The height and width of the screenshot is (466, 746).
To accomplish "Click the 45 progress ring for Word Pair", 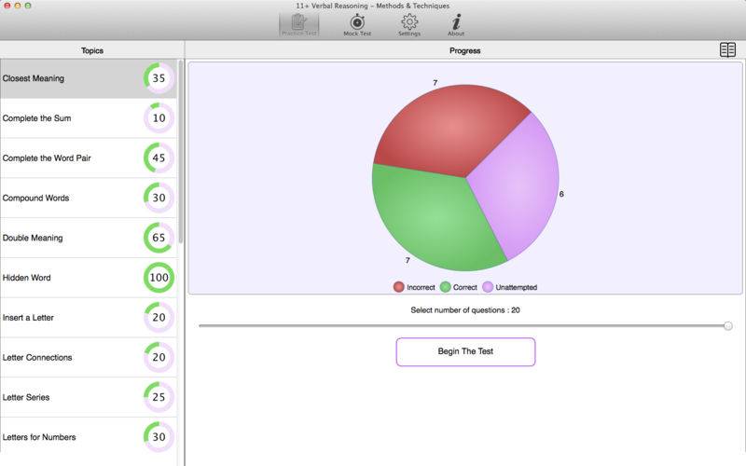I will [159, 158].
